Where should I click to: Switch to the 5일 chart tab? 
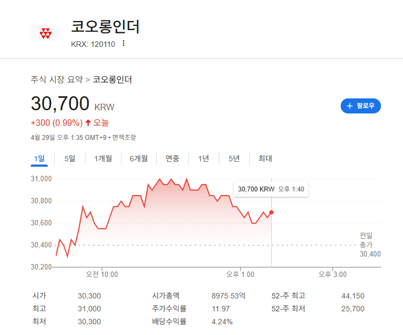[70, 159]
